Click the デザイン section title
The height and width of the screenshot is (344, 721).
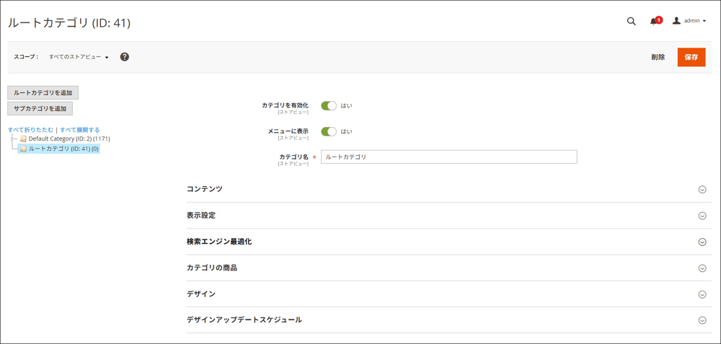tap(201, 294)
